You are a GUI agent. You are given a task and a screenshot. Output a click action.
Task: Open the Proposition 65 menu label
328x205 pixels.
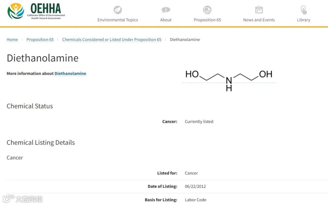point(207,20)
